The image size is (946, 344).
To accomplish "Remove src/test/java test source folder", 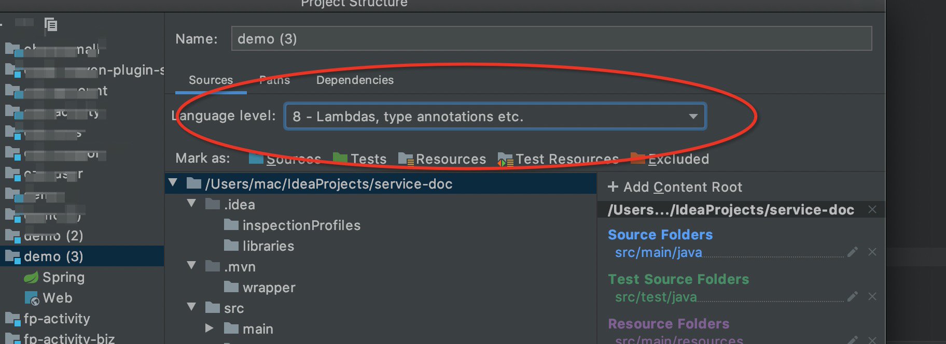I will (x=872, y=297).
